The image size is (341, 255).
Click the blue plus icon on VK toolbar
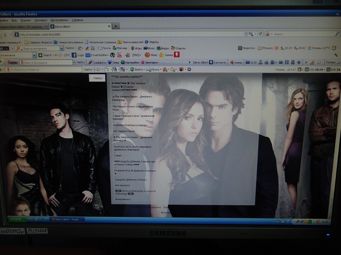pos(299,62)
